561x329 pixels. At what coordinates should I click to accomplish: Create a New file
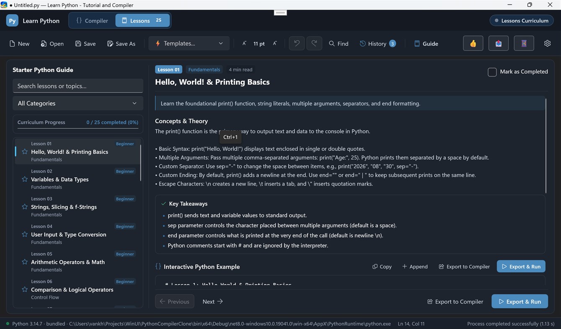coord(19,43)
